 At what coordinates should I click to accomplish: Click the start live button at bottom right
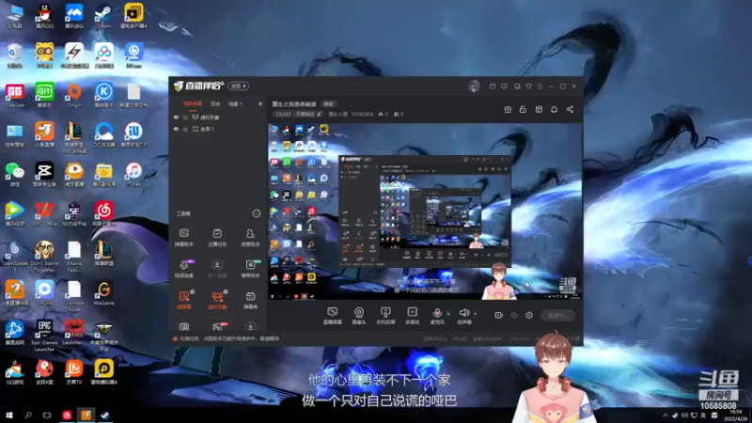(x=557, y=315)
